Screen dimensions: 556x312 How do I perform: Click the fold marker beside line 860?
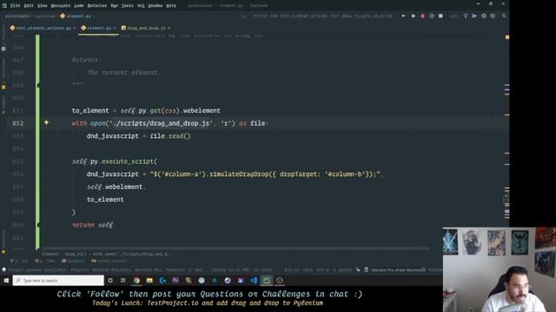tap(38, 225)
